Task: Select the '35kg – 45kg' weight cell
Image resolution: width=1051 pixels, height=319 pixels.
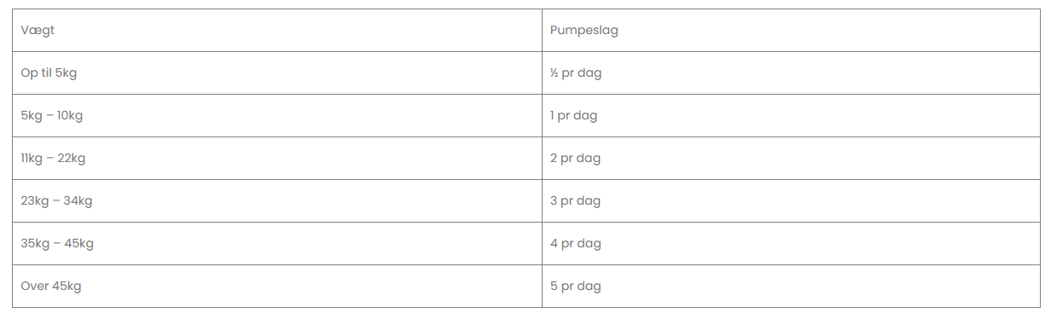Action: pyautogui.click(x=277, y=244)
